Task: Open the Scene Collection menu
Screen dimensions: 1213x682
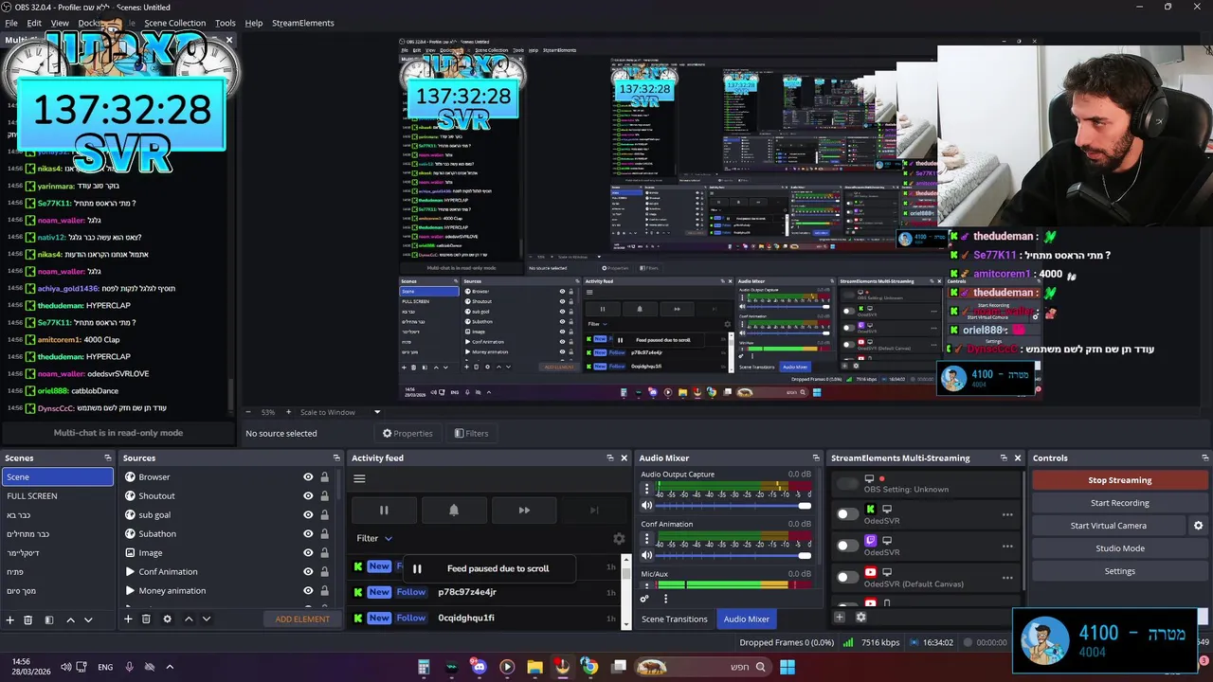Action: click(x=174, y=23)
